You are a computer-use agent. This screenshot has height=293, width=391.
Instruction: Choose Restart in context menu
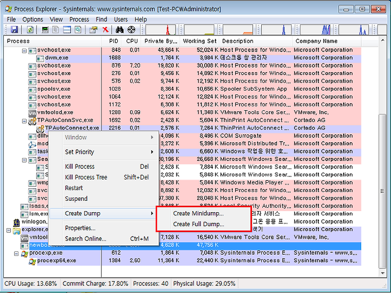click(104, 188)
